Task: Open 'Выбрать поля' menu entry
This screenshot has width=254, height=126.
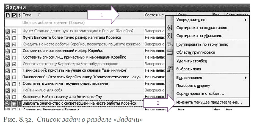Action: coord(207,69)
